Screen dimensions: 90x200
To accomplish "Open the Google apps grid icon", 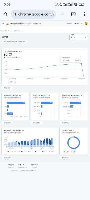I will click(82, 23).
